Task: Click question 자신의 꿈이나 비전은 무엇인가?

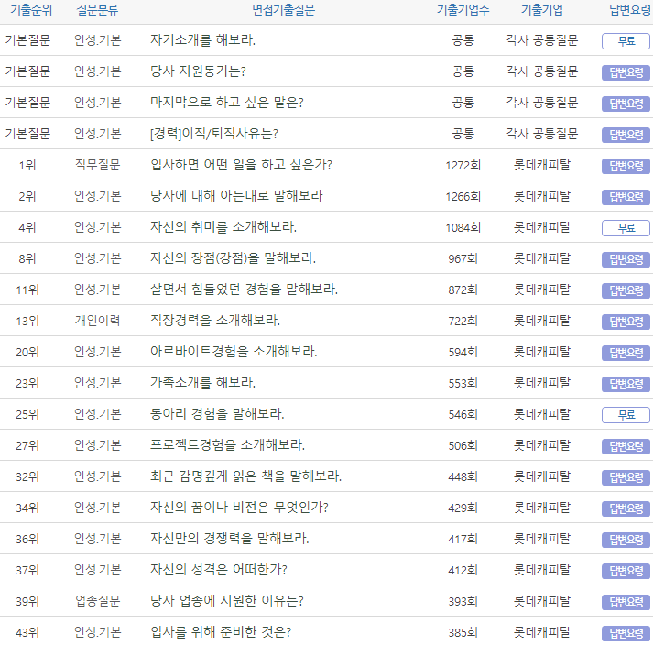Action: [239, 508]
